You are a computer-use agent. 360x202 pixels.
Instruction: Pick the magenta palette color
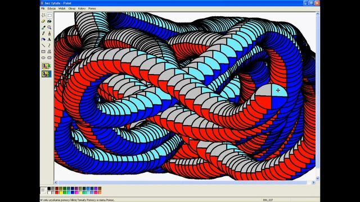tap(76, 192)
